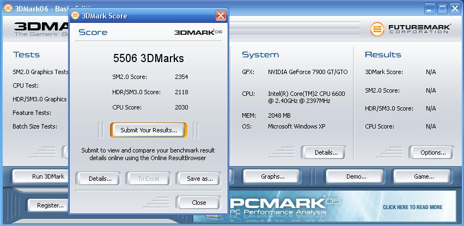Click the Tests section heading

pyautogui.click(x=26, y=54)
